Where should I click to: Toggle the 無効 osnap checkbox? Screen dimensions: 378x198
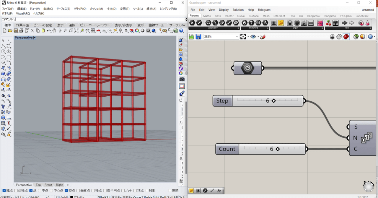click(170, 191)
